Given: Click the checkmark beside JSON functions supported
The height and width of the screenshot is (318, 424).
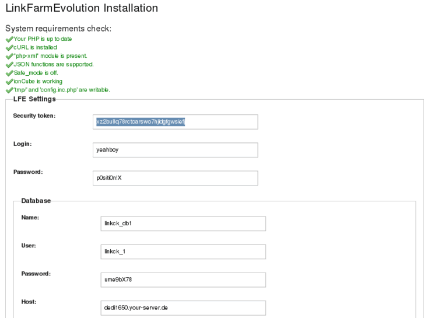Looking at the screenshot, I should 9,65.
